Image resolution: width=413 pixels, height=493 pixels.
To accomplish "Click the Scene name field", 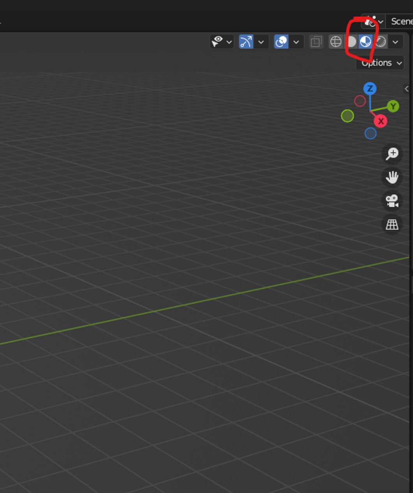I will point(400,21).
